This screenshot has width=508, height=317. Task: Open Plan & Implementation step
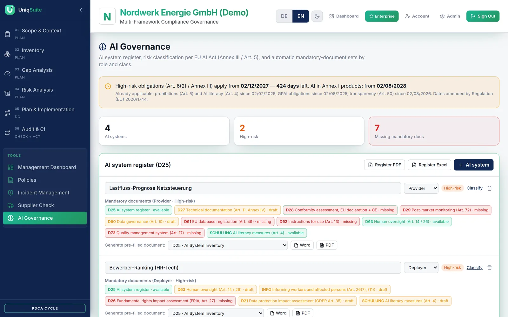[45, 113]
